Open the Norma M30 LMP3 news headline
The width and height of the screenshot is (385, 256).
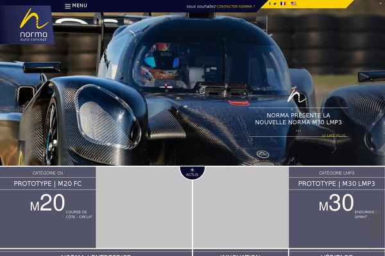(298, 119)
